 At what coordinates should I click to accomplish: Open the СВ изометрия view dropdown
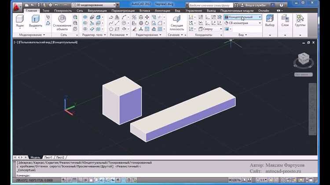(x=242, y=23)
